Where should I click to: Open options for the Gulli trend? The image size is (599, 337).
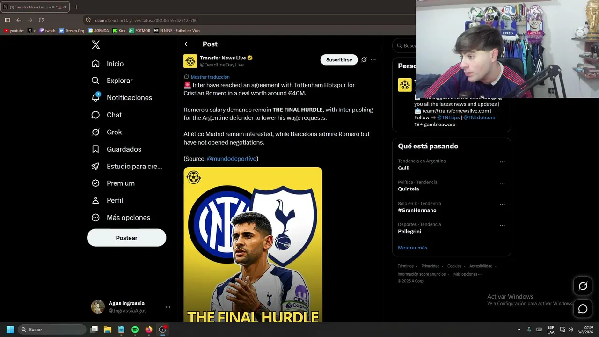coord(502,162)
